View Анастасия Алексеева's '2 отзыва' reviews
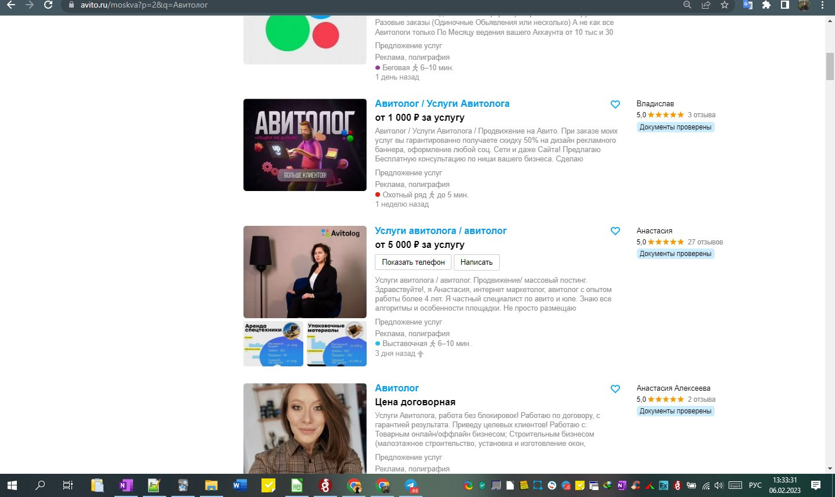835x497 pixels. coord(701,399)
